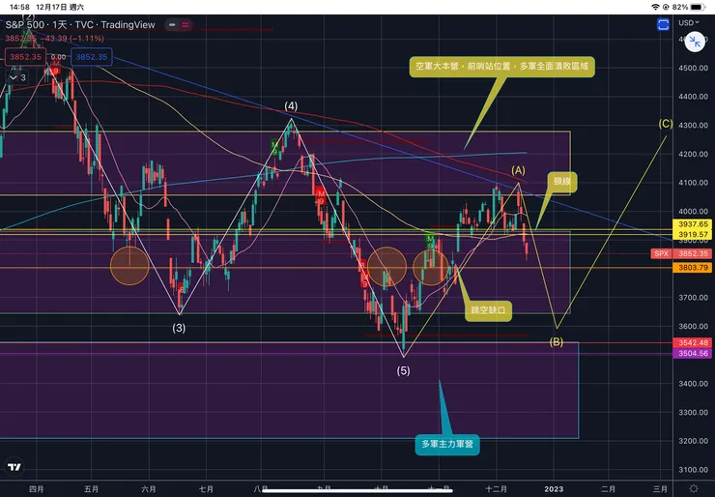Screen dimensions: 715x497
Task: Tap the Wi-Fi status icon
Action: coord(655,7)
